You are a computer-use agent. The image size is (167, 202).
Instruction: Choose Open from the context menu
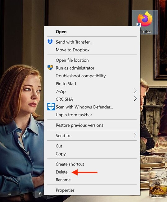click(92, 32)
